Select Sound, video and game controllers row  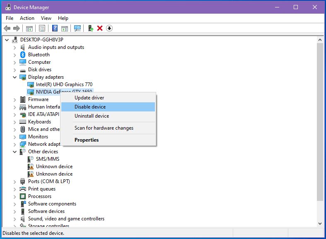66,219
